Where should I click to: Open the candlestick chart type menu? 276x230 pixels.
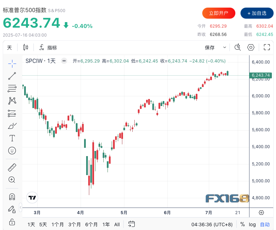[25, 48]
